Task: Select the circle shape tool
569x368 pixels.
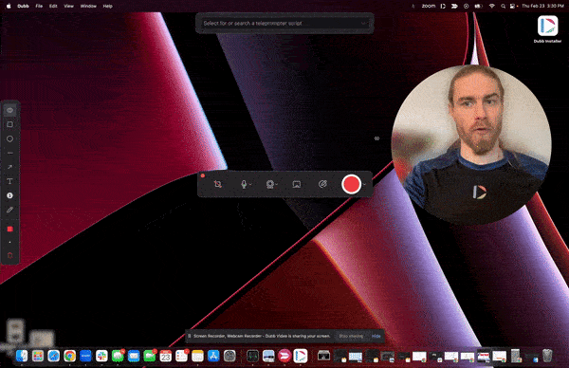Action: (x=9, y=138)
